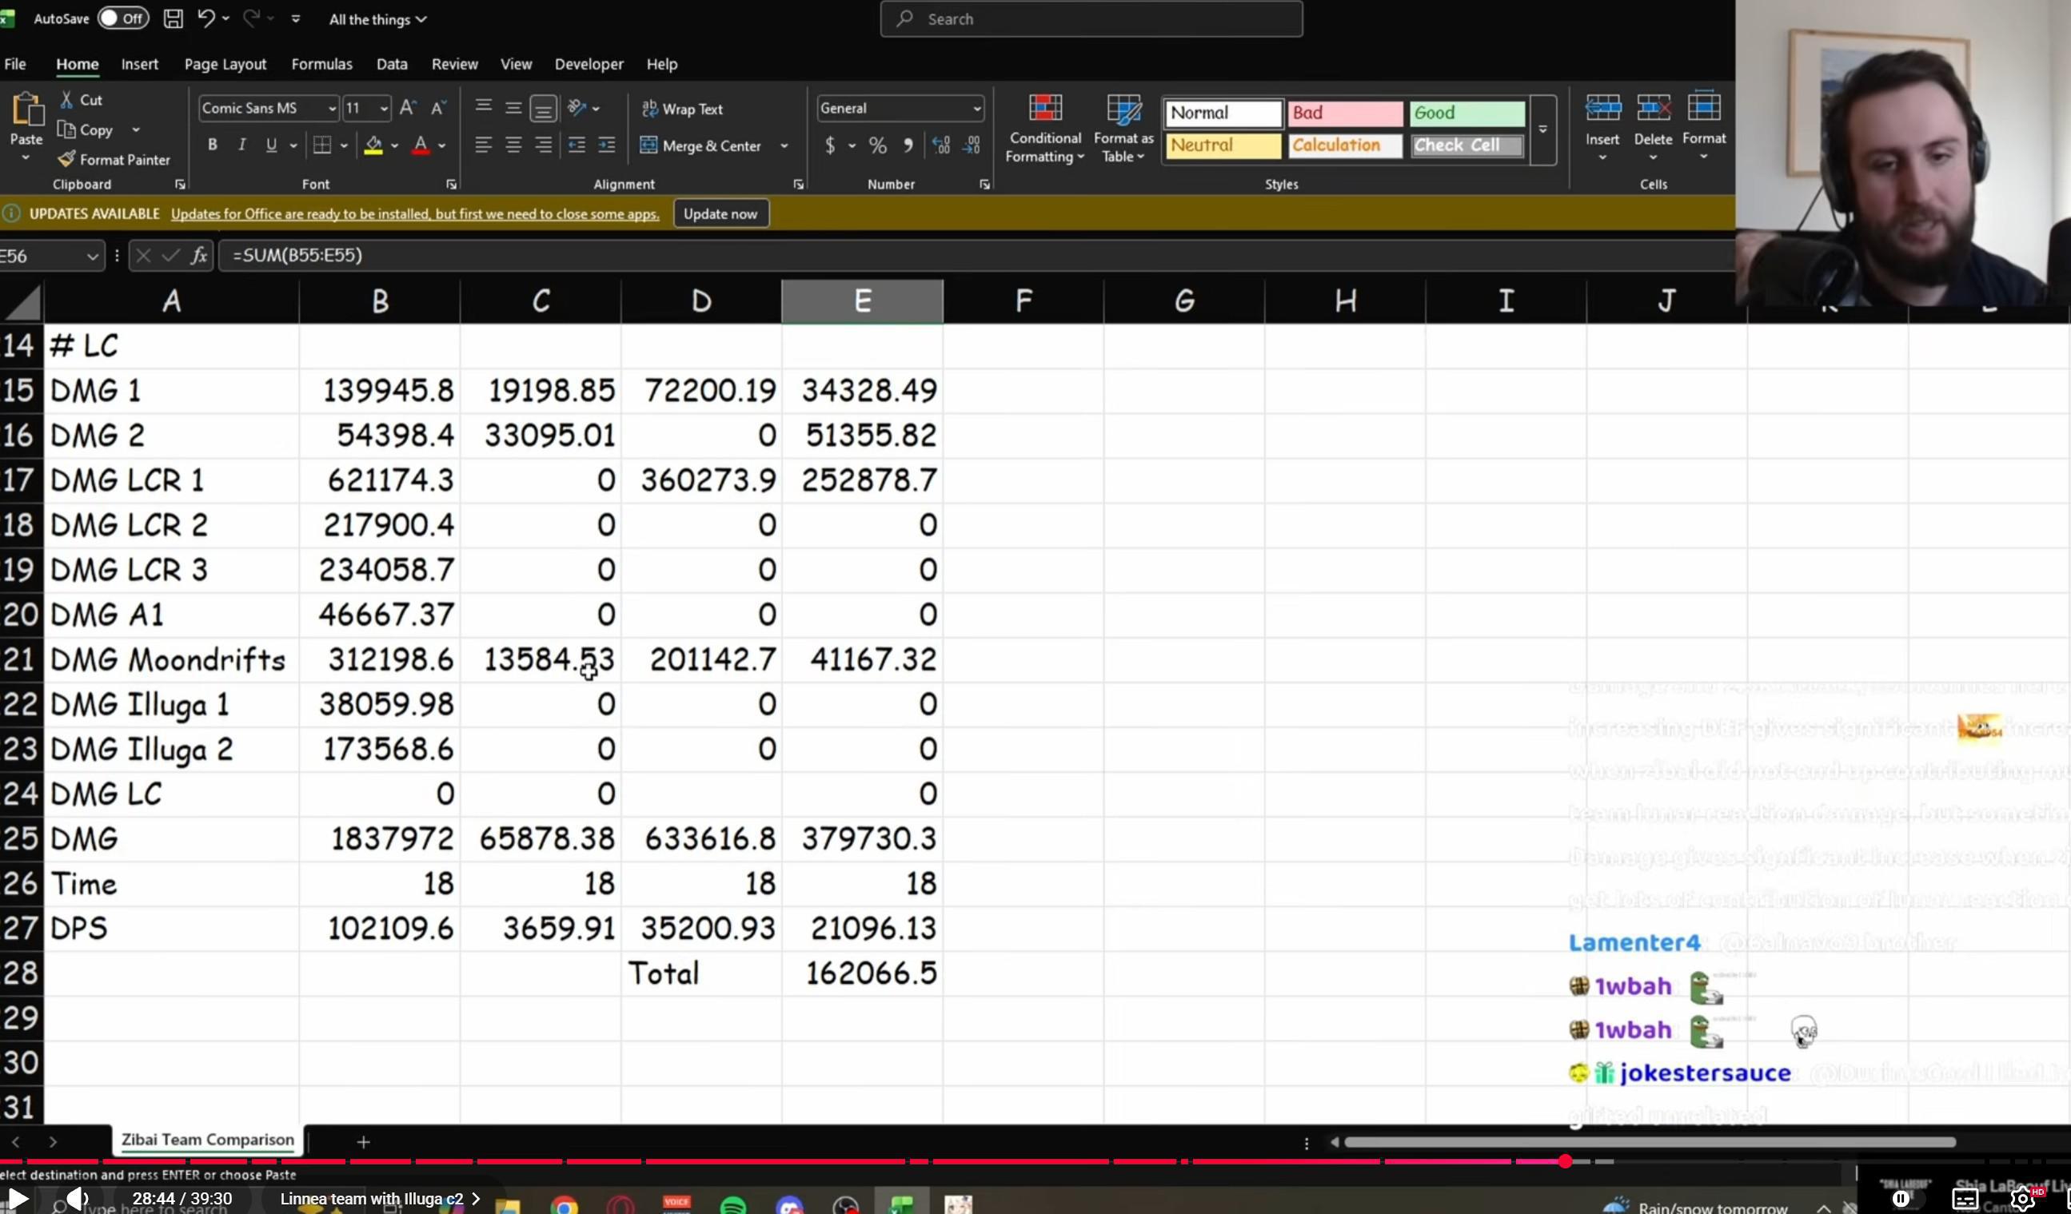Toggle the AutoSave switch
The height and width of the screenshot is (1214, 2071).
[123, 18]
